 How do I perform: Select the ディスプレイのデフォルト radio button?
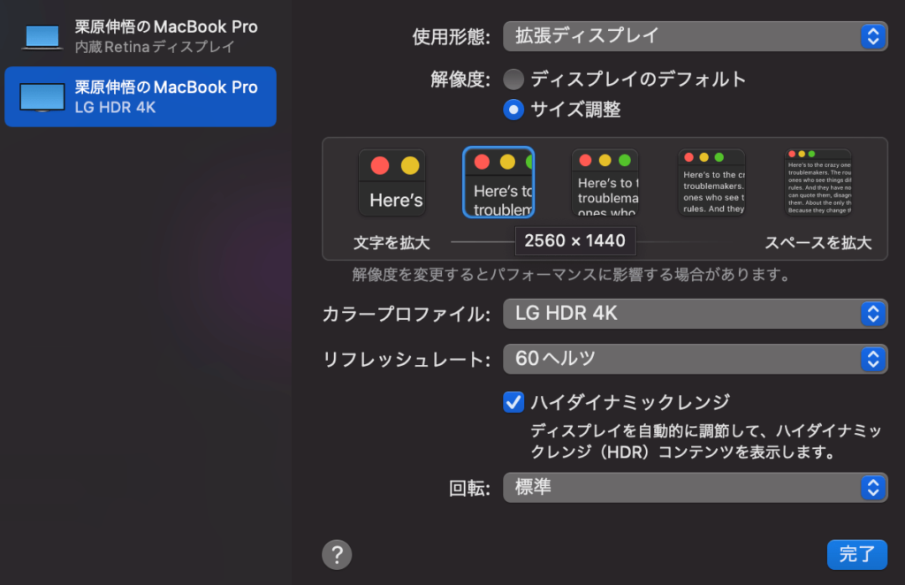pos(513,79)
